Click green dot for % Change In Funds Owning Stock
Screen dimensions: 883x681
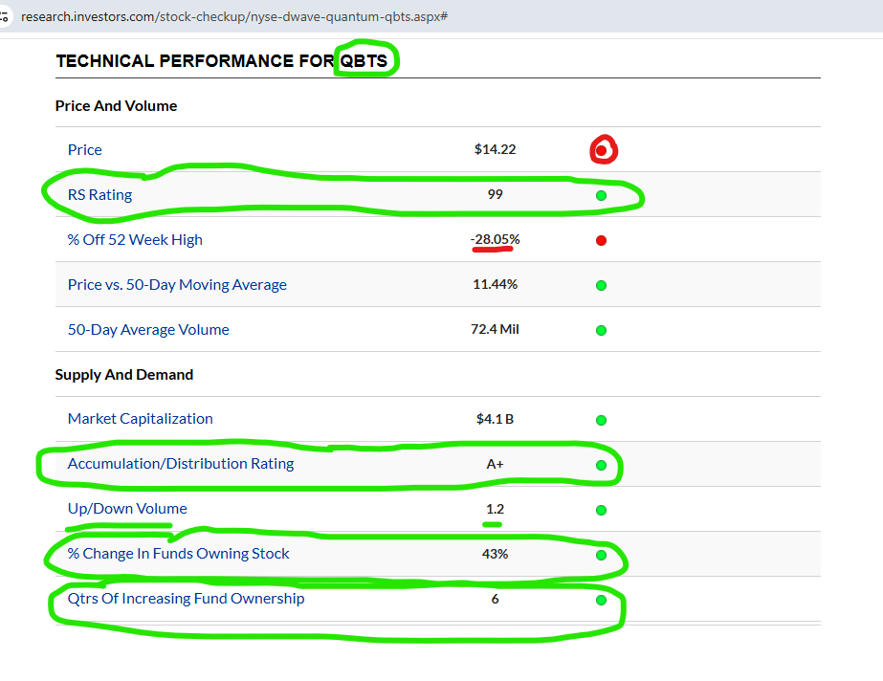(602, 555)
